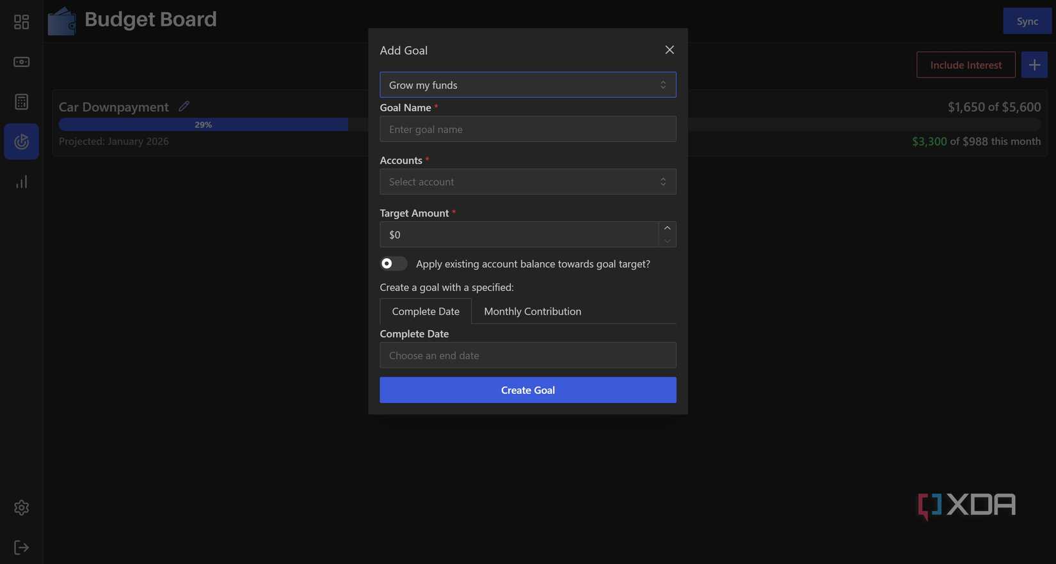Image resolution: width=1056 pixels, height=564 pixels.
Task: Open the Select account dropdown
Action: [528, 182]
